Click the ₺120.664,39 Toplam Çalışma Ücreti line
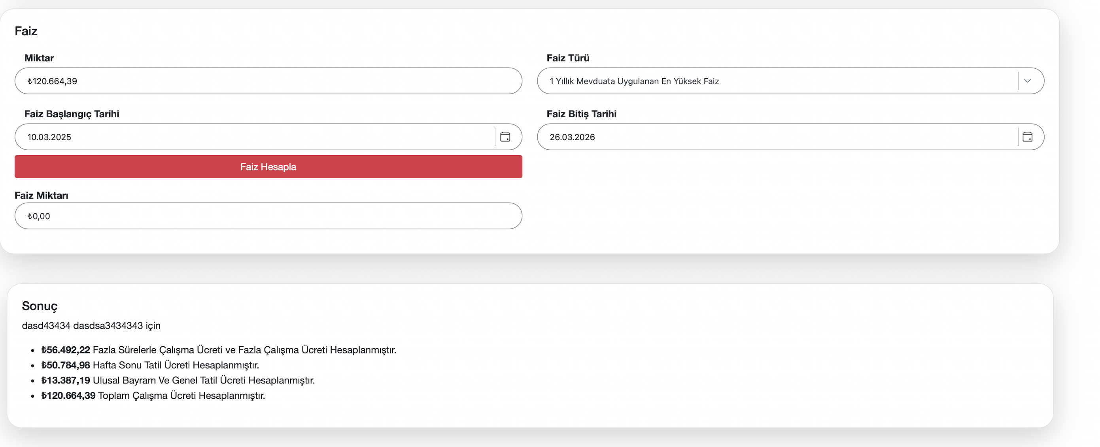Image resolution: width=1100 pixels, height=447 pixels. click(153, 396)
